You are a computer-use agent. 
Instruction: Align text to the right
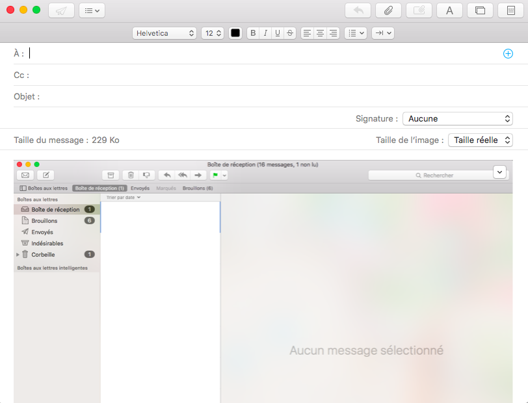tap(333, 33)
